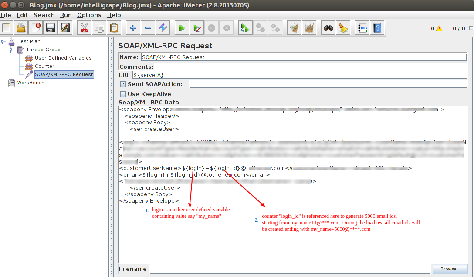Click into the Name input field
This screenshot has width=474, height=277.
[x=304, y=57]
